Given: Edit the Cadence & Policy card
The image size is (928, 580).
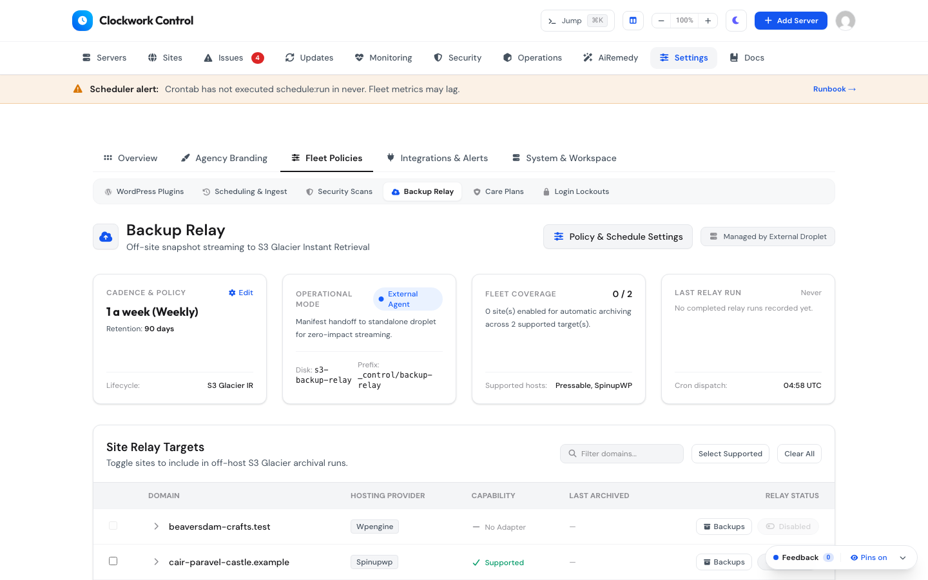Looking at the screenshot, I should pos(241,293).
